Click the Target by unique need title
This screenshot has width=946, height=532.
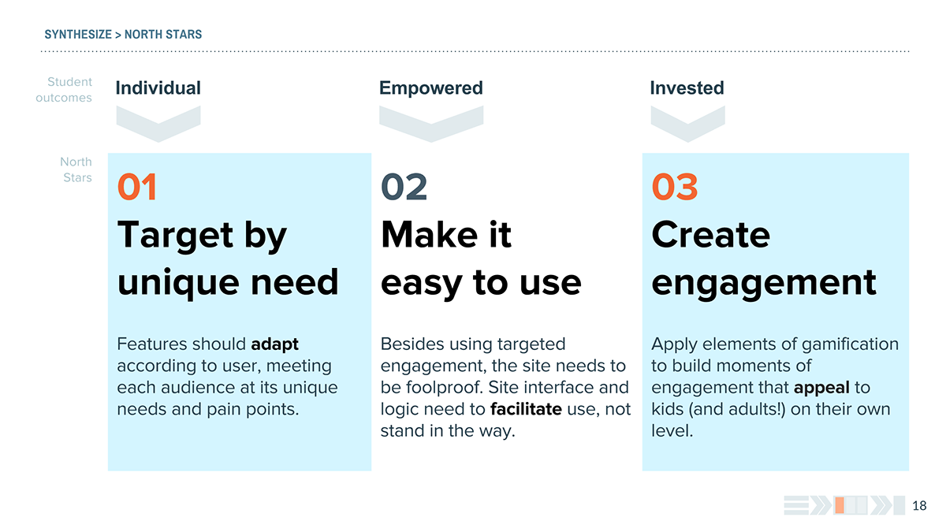point(227,259)
